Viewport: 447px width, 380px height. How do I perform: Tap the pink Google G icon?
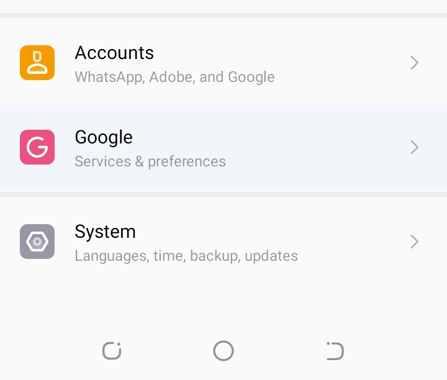coord(37,147)
